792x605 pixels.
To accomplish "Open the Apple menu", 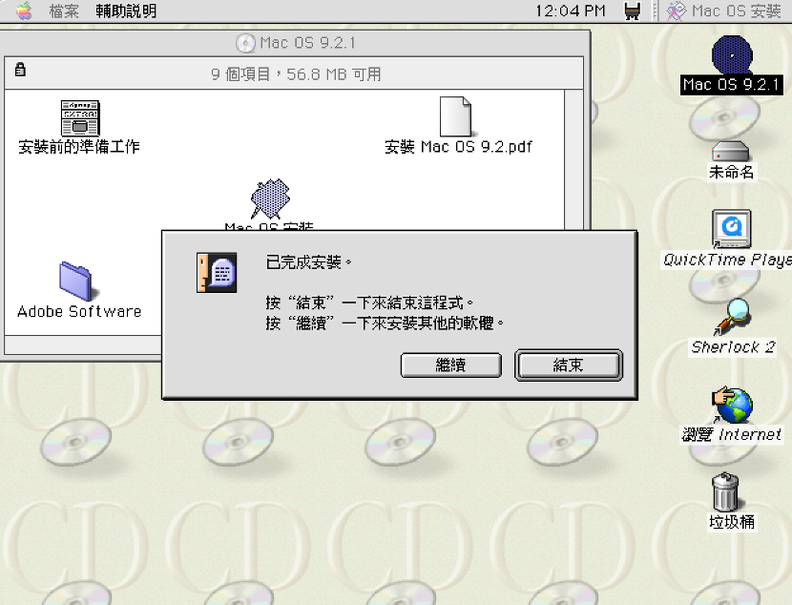I will point(23,10).
